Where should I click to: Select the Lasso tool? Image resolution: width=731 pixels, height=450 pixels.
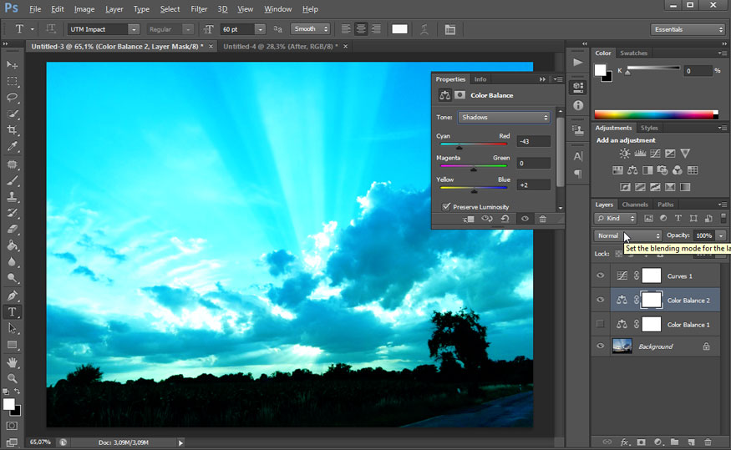13,98
